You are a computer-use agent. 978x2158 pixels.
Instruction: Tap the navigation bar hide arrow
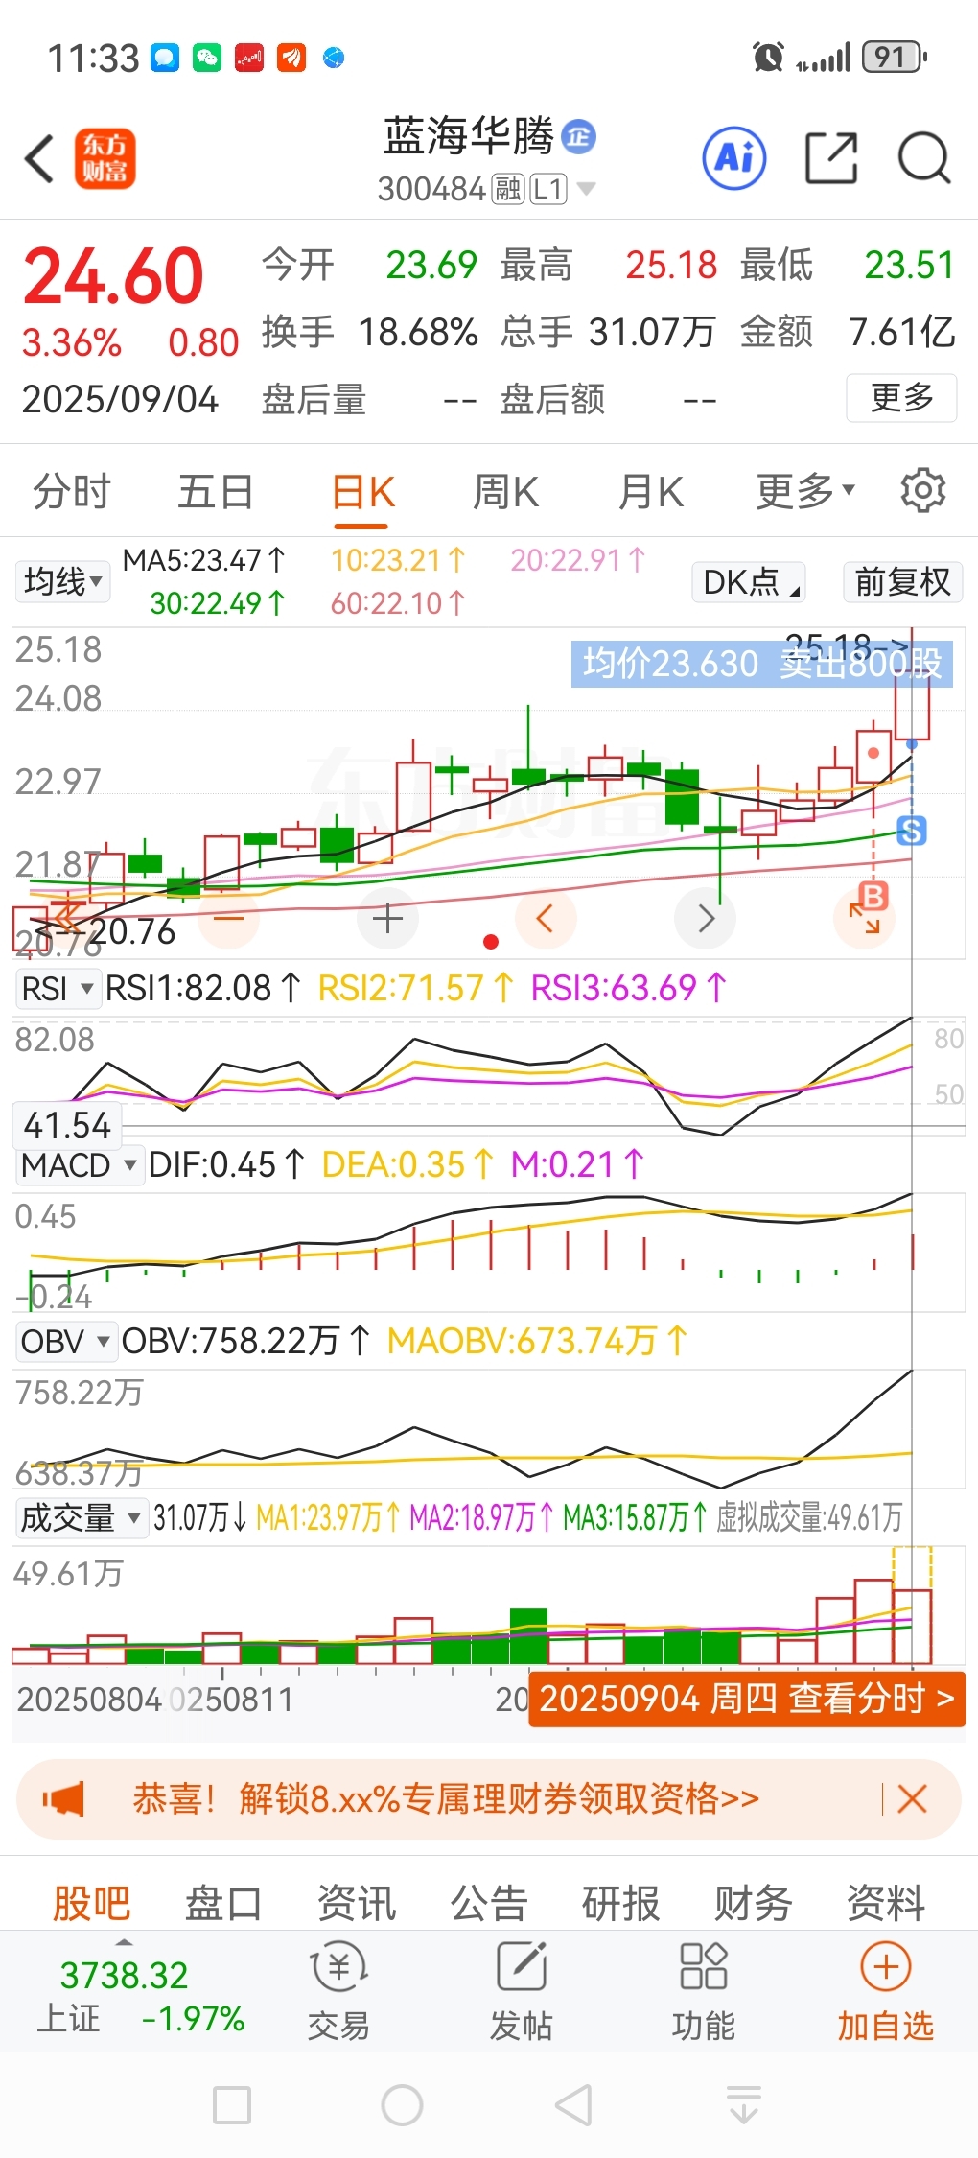[744, 2105]
